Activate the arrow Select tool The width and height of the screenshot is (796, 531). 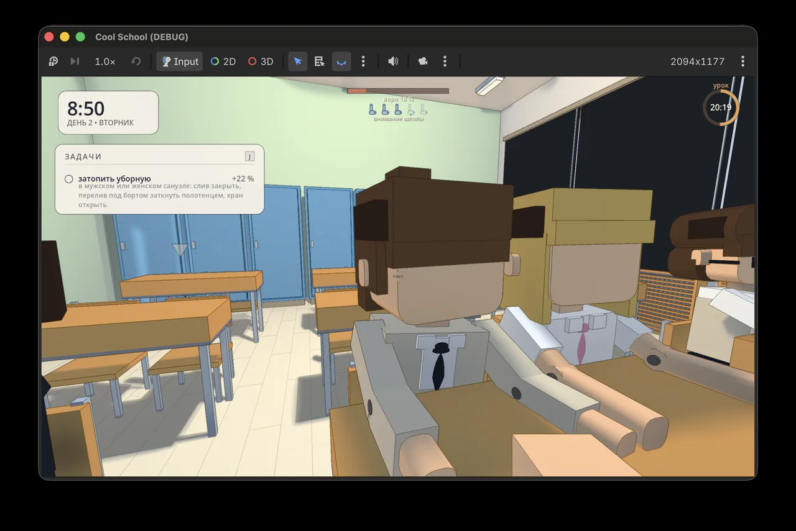tap(298, 61)
